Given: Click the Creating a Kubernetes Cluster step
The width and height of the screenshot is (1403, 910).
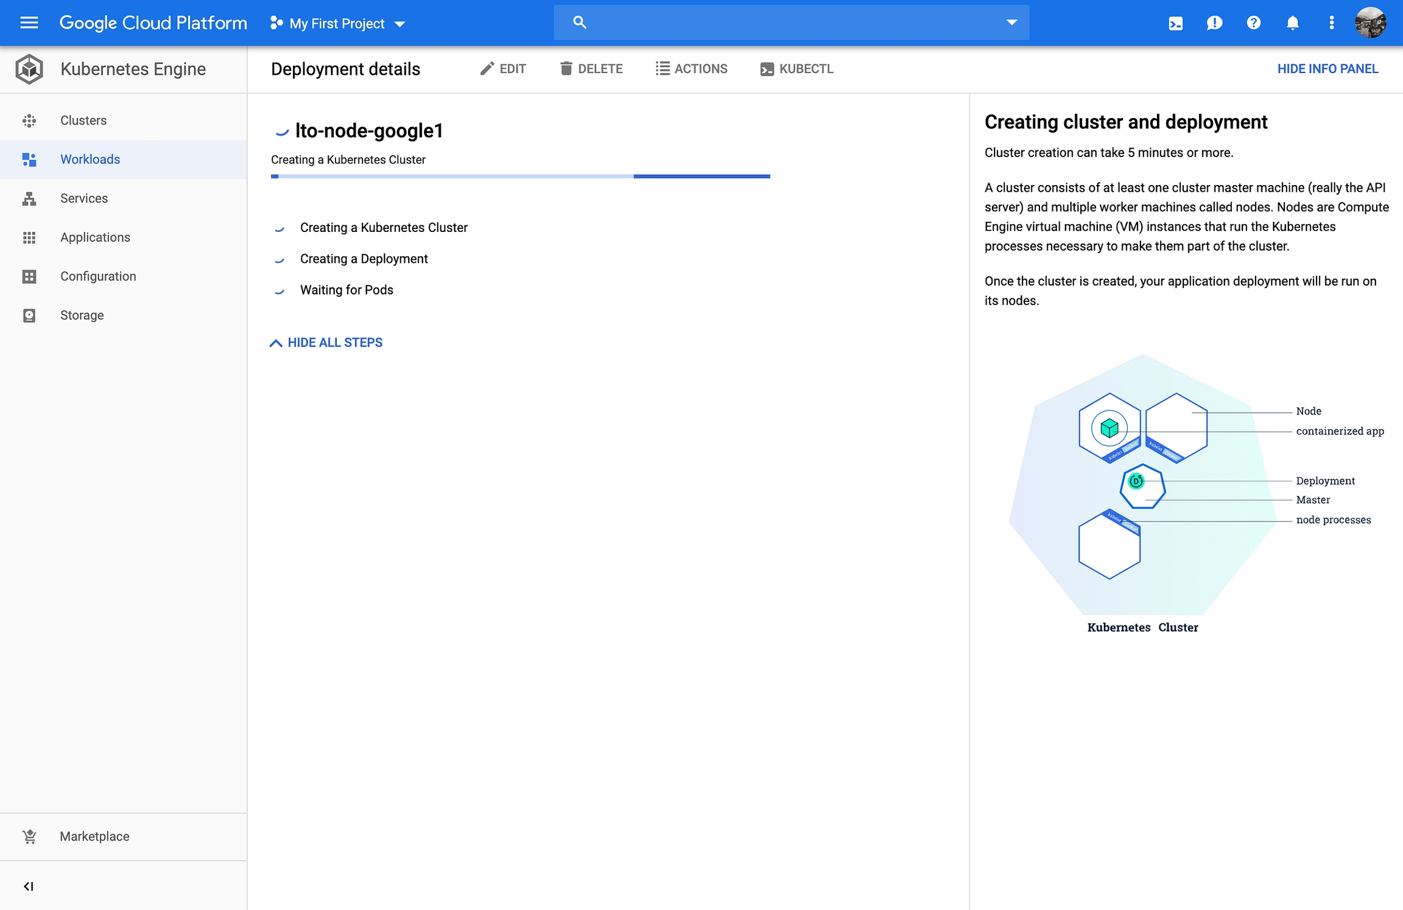Looking at the screenshot, I should [x=384, y=228].
